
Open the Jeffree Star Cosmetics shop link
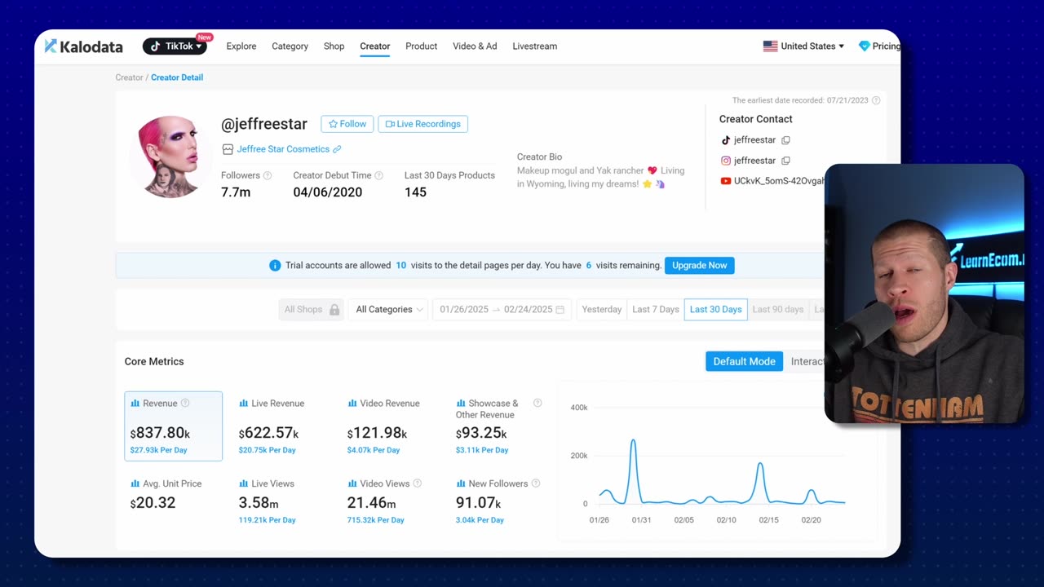283,149
